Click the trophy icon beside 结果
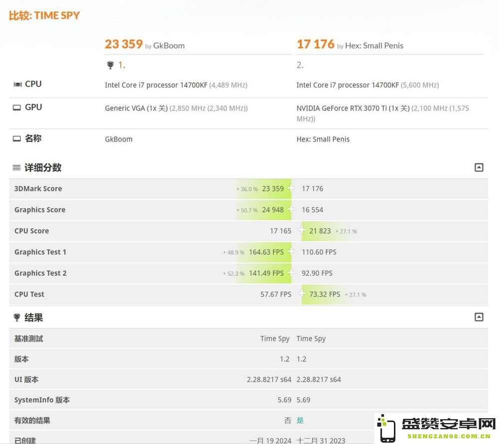Image resolution: width=499 pixels, height=444 pixels. [x=17, y=317]
